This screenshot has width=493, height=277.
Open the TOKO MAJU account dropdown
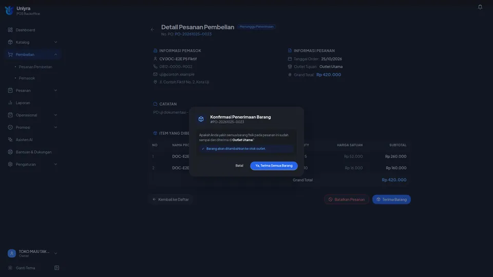(x=55, y=253)
